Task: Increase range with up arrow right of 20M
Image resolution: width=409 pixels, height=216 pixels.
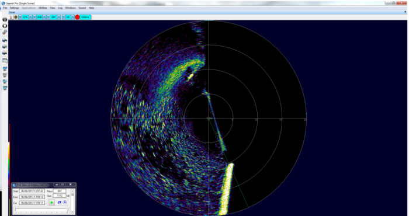Action: click(x=58, y=17)
